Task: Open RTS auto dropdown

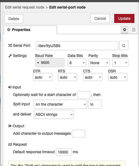Action: pos(68,77)
